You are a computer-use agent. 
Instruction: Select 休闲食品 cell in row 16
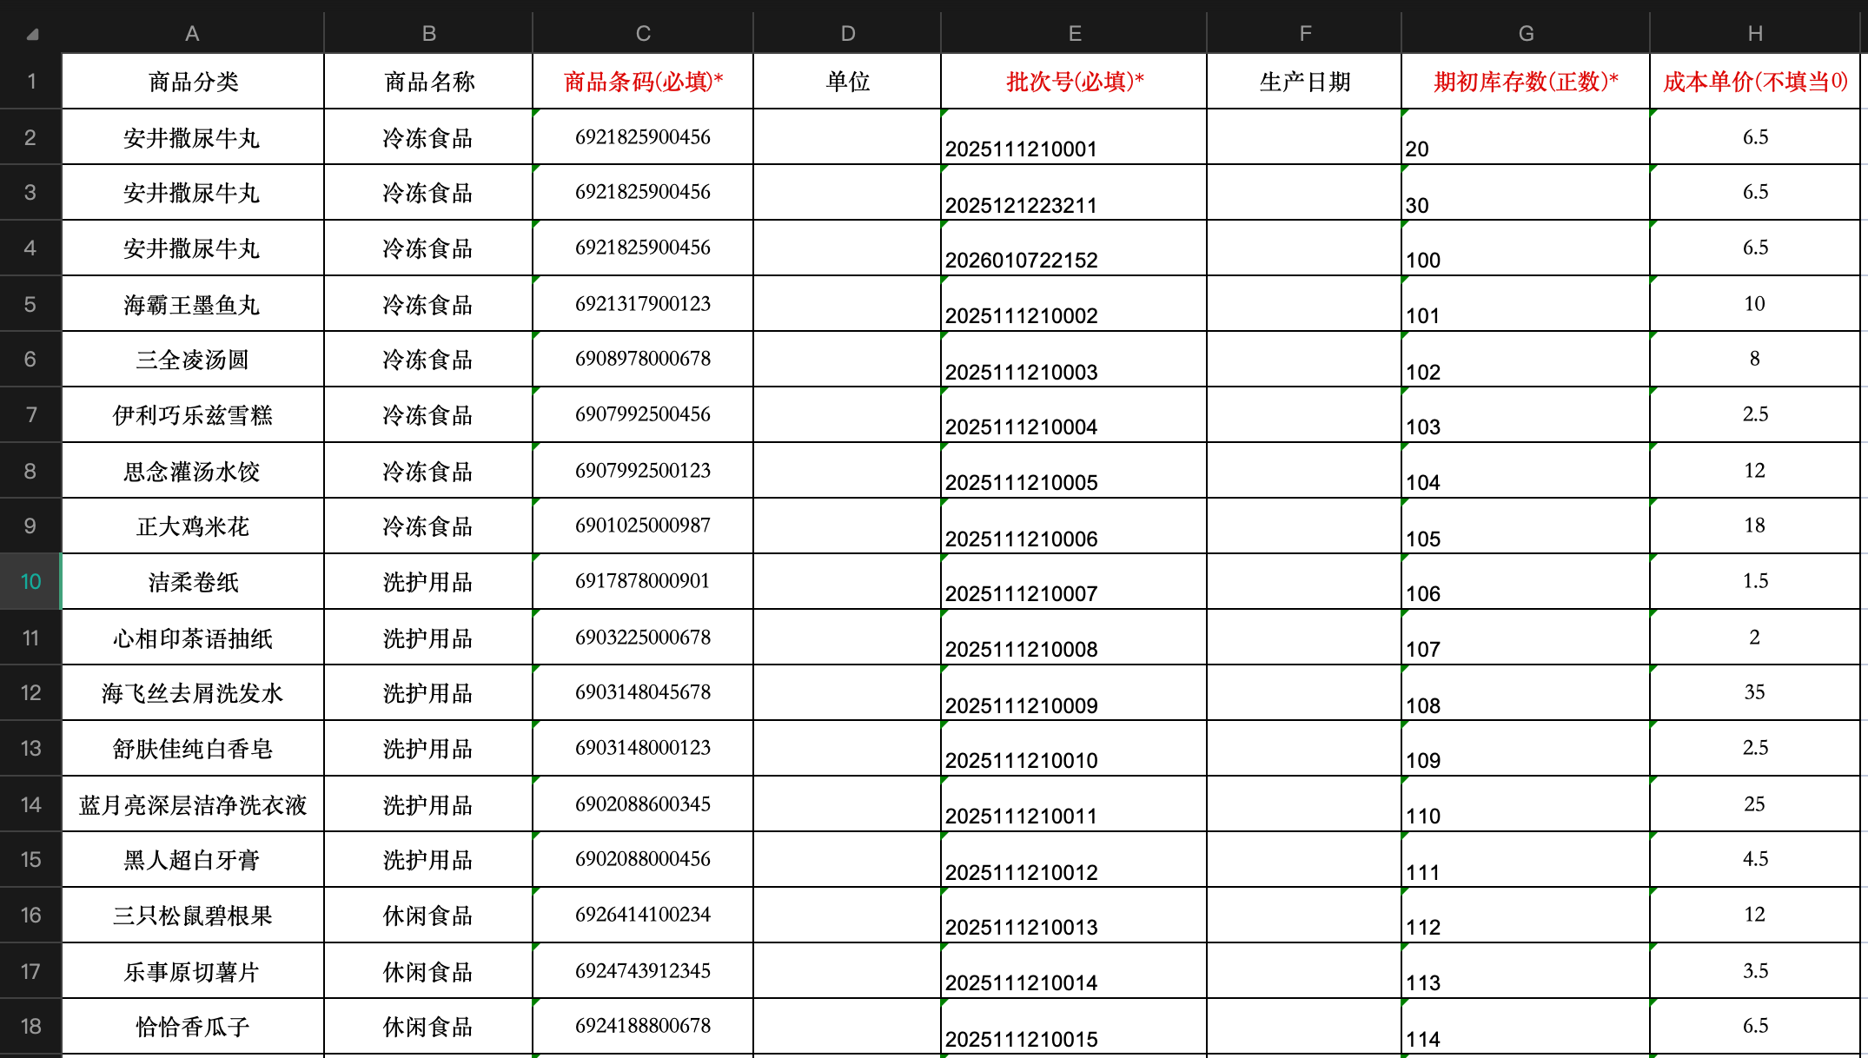tap(427, 916)
